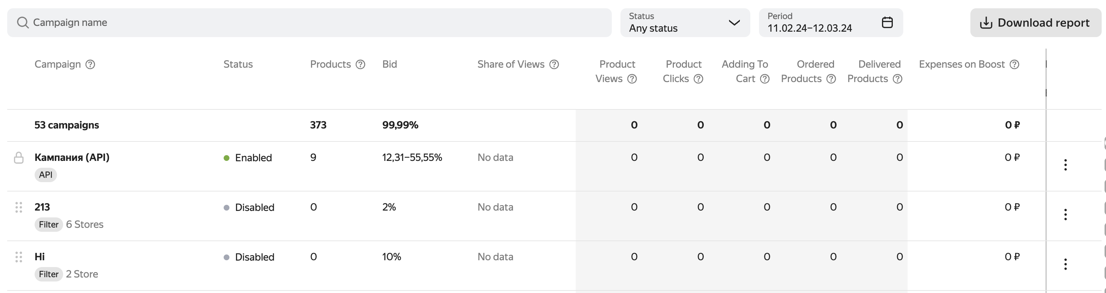Click the Ordered Products help icon
Screen dimensions: 1106x293
[831, 79]
